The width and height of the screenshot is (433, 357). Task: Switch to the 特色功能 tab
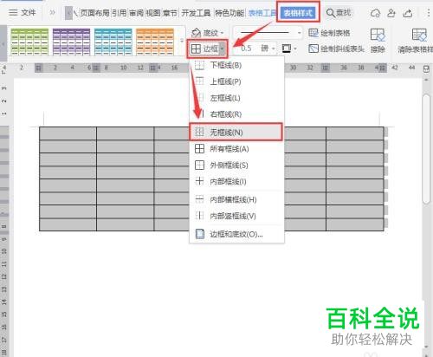(x=229, y=13)
